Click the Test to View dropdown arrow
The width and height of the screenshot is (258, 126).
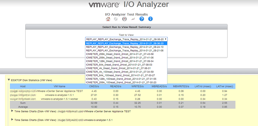[166, 39]
